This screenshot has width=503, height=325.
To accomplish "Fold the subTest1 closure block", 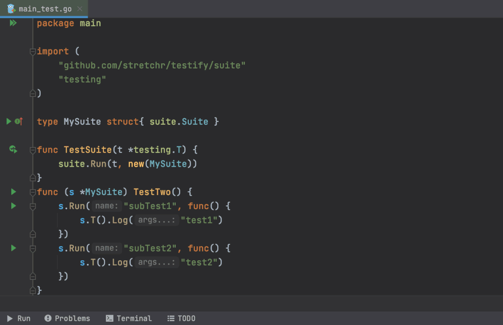I will coord(33,206).
